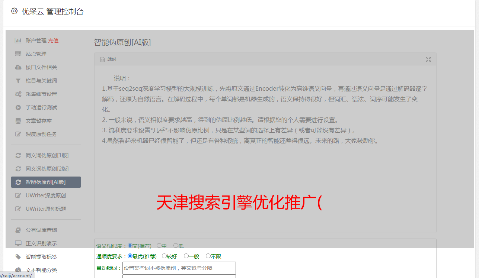Viewport: 479px width, 278px height.
Task: Click the database icon for 文章暂存库
Action: (x=18, y=121)
